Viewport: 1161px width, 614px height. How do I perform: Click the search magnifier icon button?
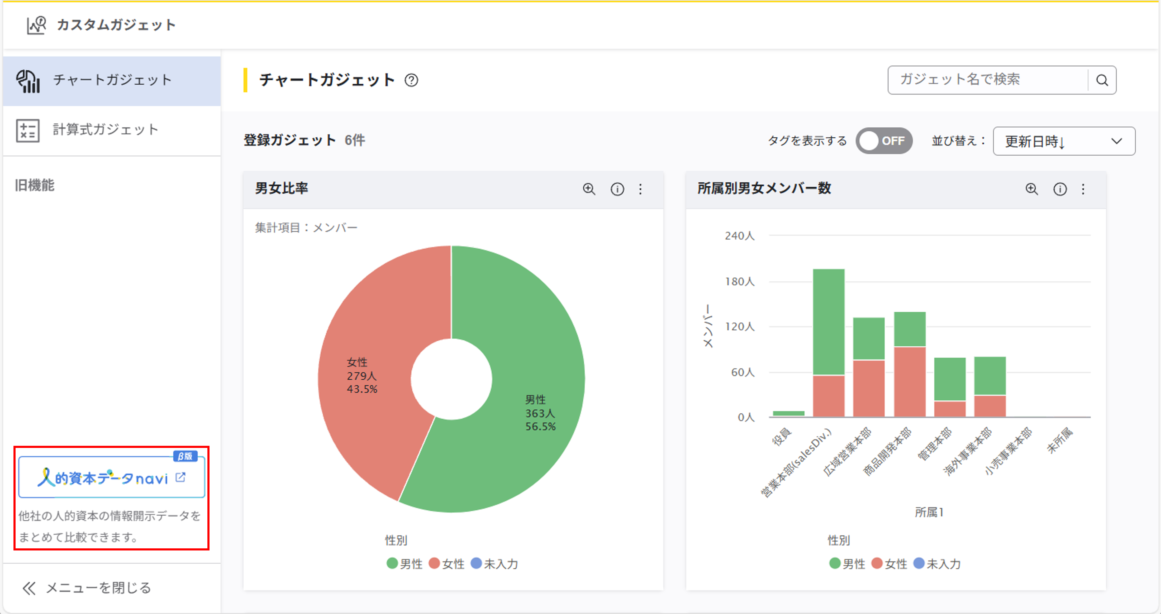[1102, 80]
